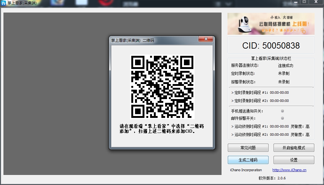
Task: Click the app icon in title bar
Action: point(3,3)
